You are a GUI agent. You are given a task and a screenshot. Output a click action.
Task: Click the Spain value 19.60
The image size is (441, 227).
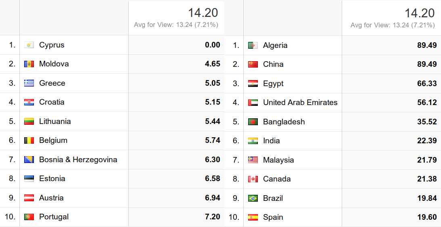coord(427,217)
